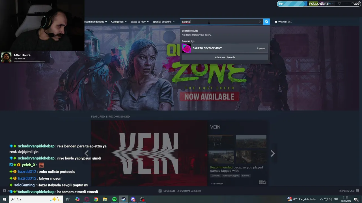This screenshot has width=362, height=203.
Task: Open the CALIPSO DEVELOPMENT developer logo
Action: pos(186,48)
